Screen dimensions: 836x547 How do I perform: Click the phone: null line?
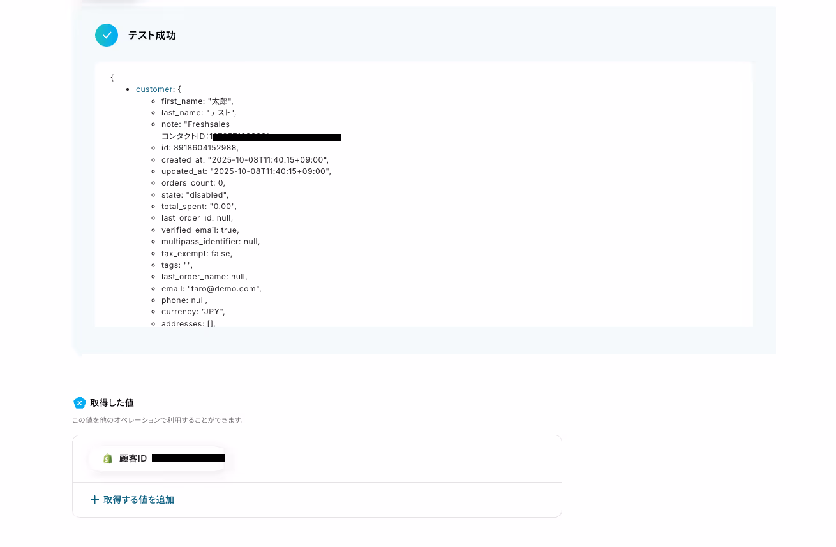(x=184, y=300)
